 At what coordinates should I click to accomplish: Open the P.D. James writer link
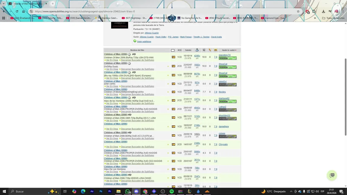click(x=173, y=37)
